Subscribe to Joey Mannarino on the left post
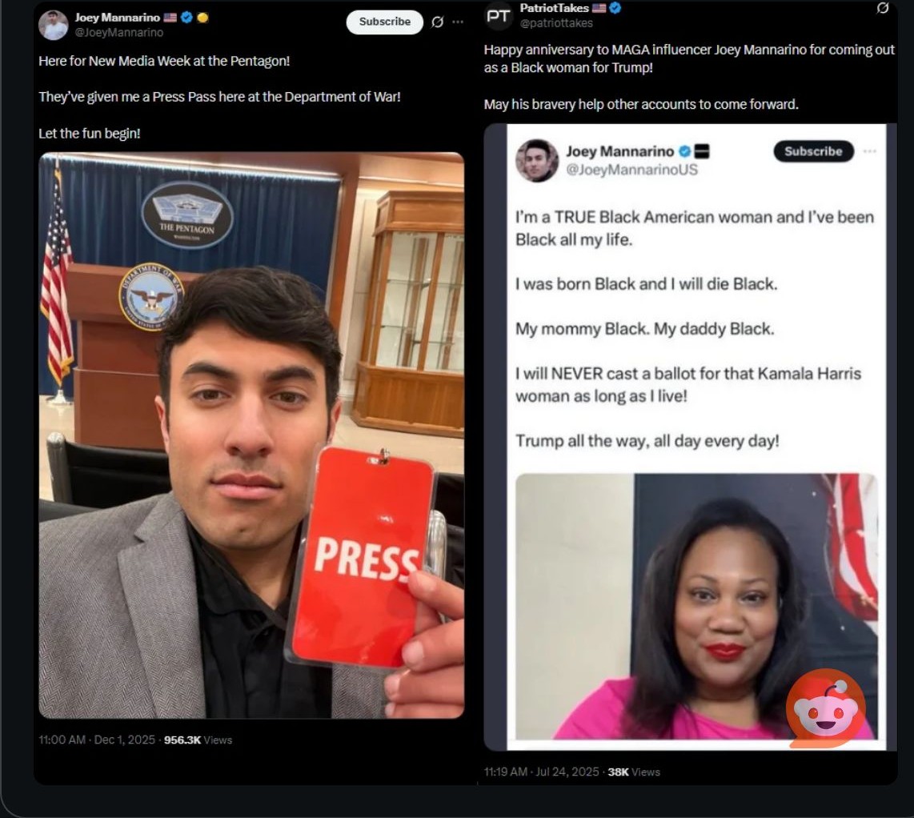The image size is (914, 818). click(x=384, y=22)
